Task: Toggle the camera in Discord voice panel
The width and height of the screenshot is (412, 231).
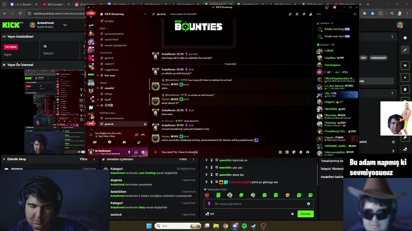Action: pos(95,142)
